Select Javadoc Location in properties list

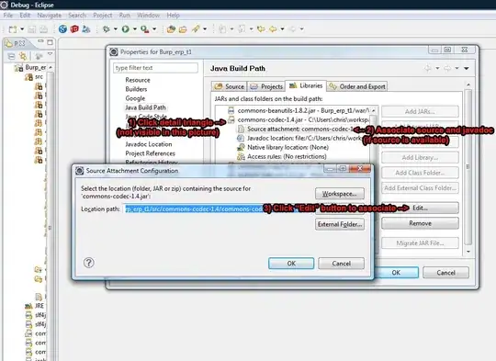tap(149, 144)
